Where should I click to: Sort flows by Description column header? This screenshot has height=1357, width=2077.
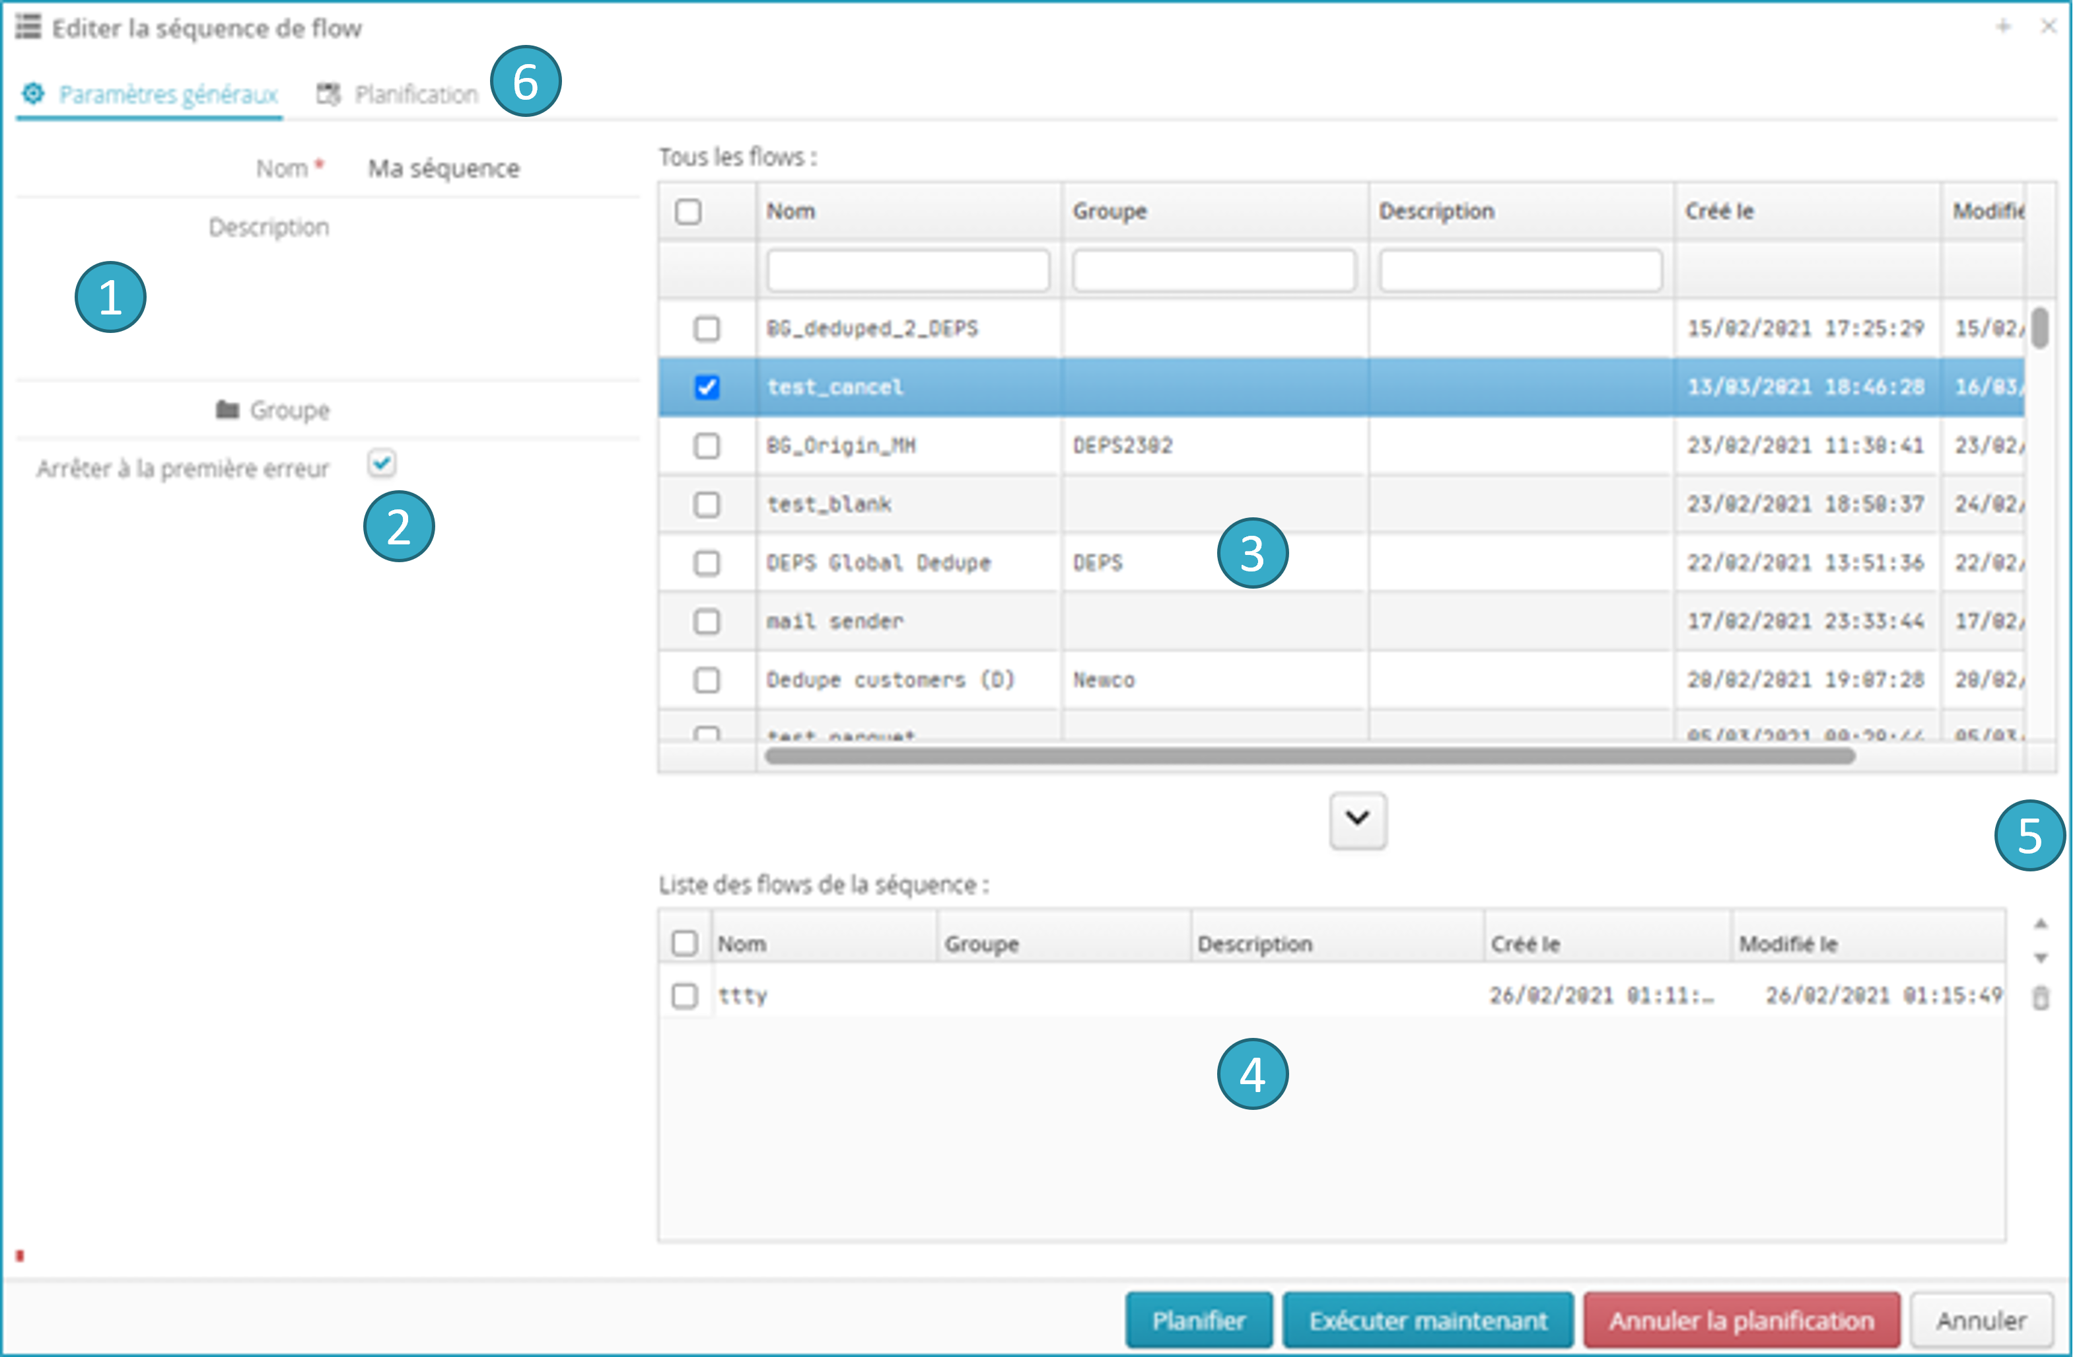[x=1521, y=211]
